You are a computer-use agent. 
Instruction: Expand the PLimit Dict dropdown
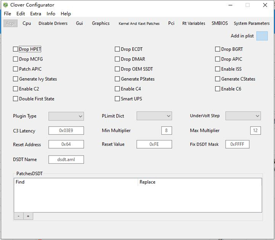pyautogui.click(x=154, y=116)
